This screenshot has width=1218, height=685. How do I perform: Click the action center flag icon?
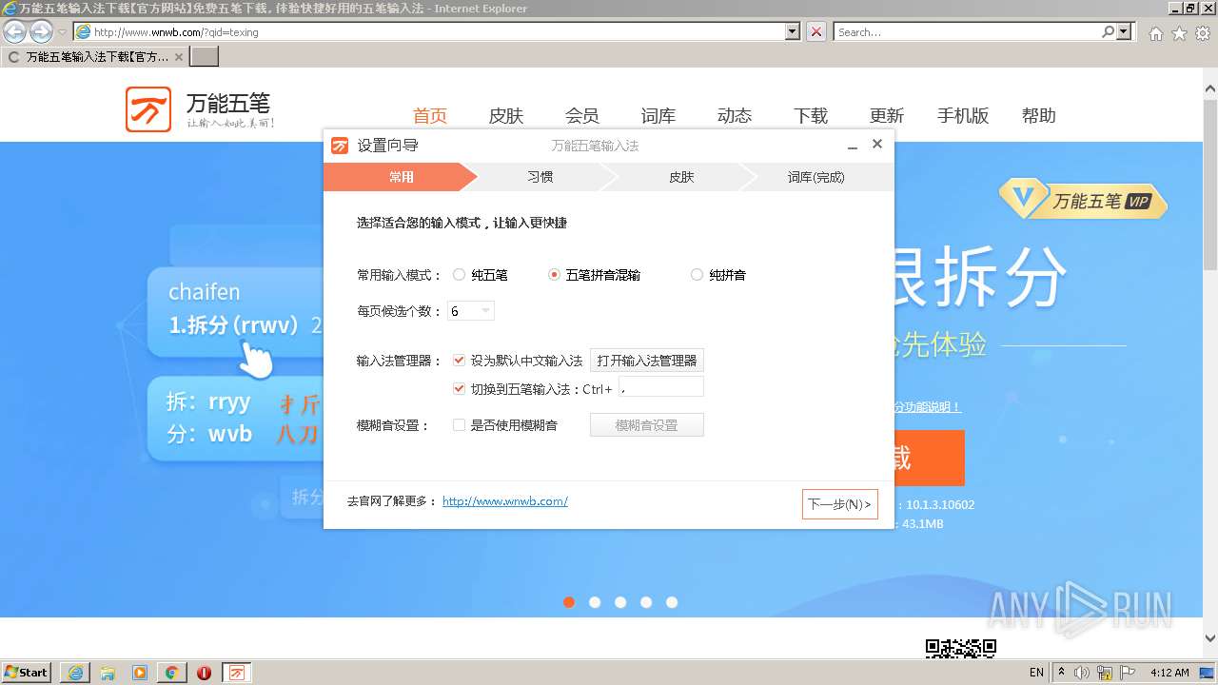pyautogui.click(x=1126, y=673)
